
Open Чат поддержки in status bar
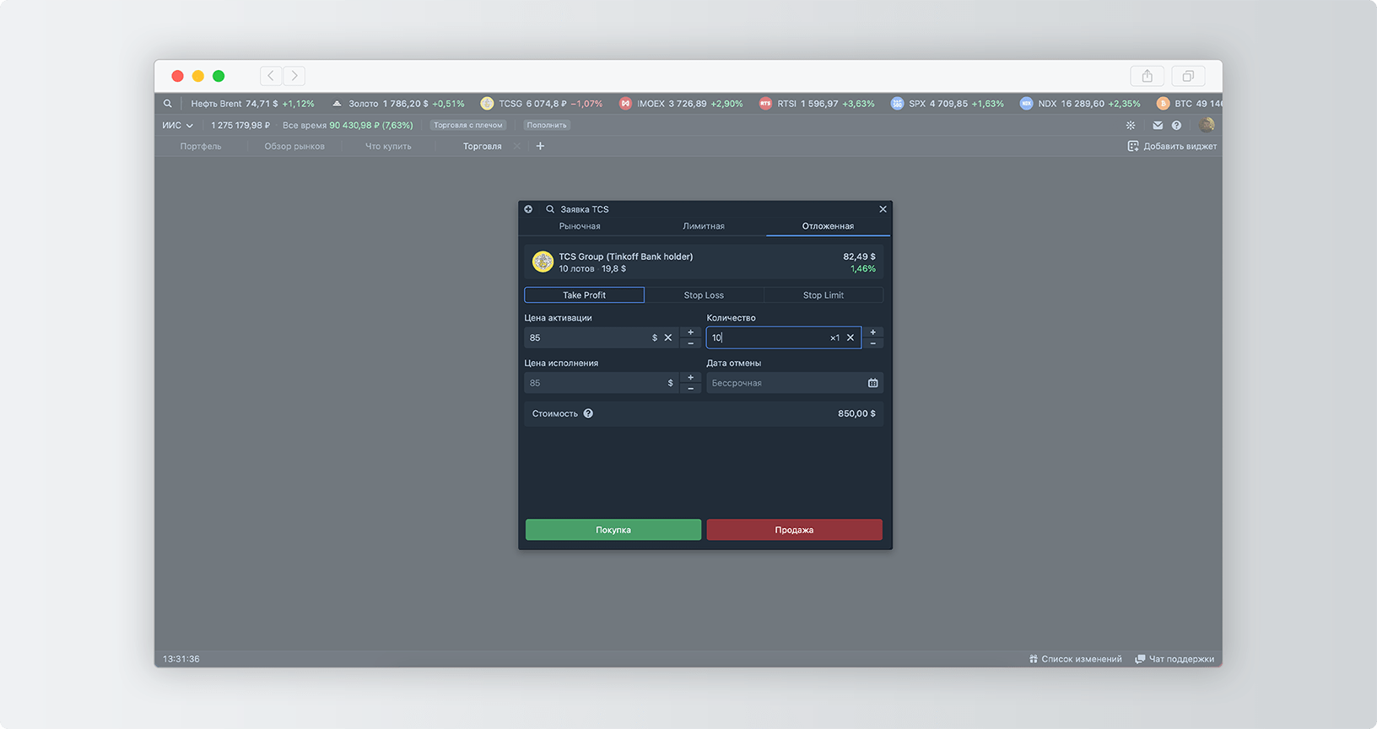pyautogui.click(x=1174, y=659)
